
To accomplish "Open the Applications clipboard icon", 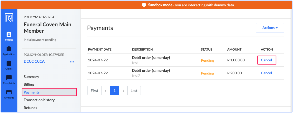I will click(x=9, y=49).
